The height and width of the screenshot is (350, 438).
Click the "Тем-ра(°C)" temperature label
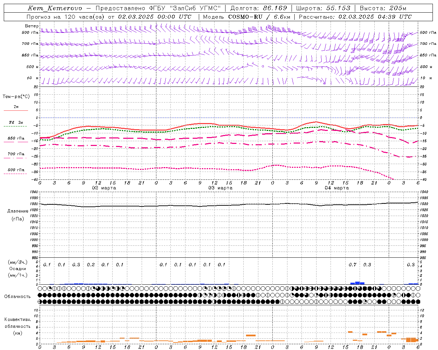click(16, 97)
